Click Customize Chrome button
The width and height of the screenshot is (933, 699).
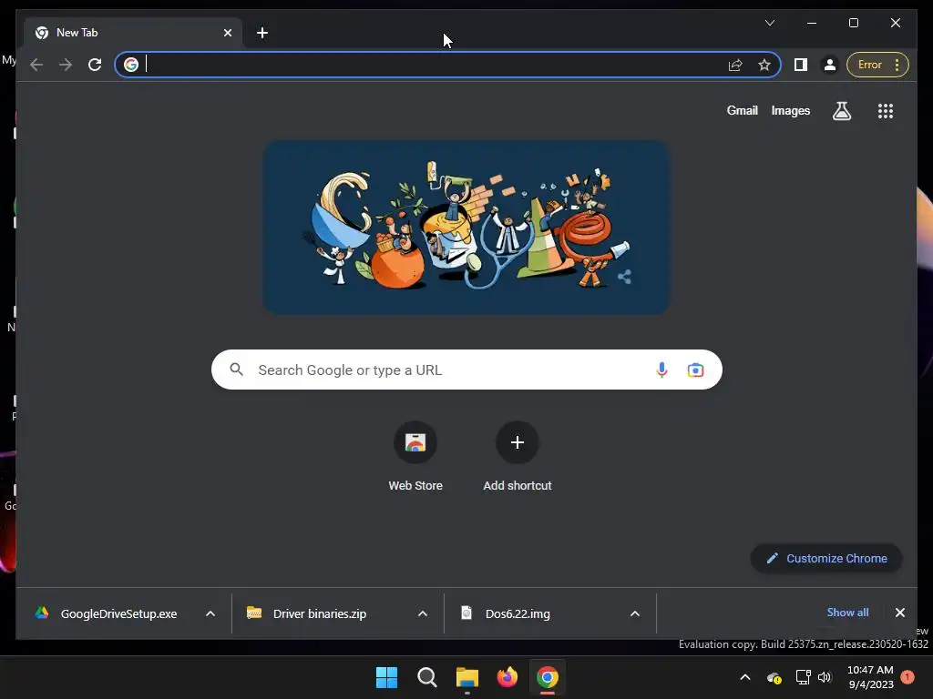click(x=826, y=559)
